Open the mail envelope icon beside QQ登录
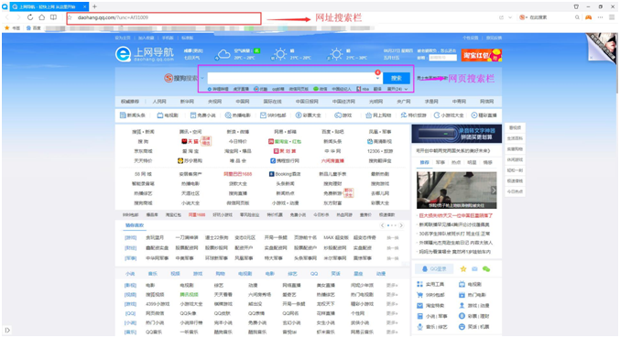This screenshot has width=620, height=338. tap(474, 269)
